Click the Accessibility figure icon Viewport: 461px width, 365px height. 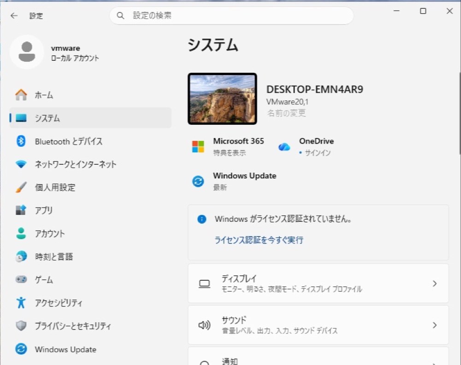(21, 302)
